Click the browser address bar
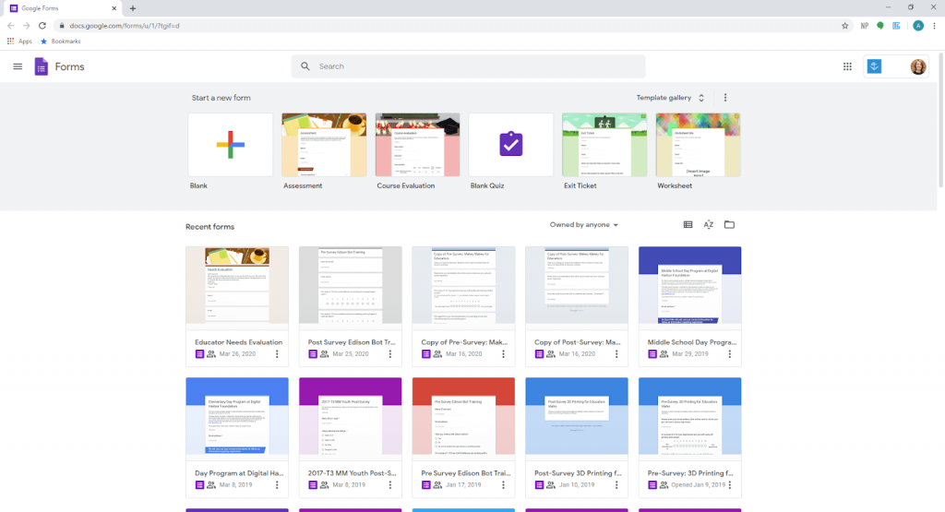The image size is (945, 512). pos(446,26)
